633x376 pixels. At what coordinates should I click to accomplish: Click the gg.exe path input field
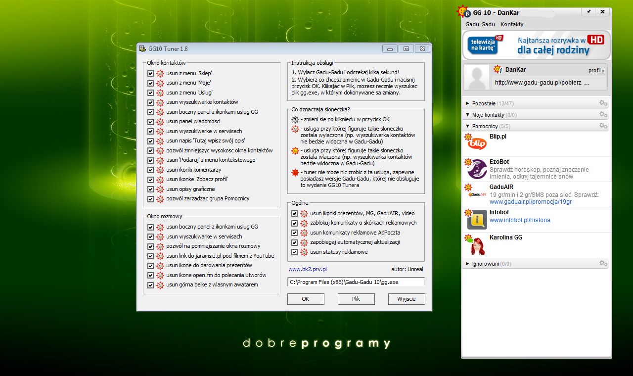[x=356, y=282]
